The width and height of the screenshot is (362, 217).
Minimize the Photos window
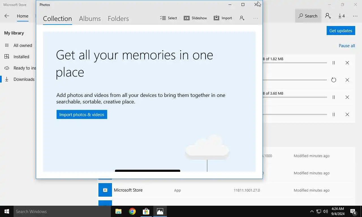230,5
